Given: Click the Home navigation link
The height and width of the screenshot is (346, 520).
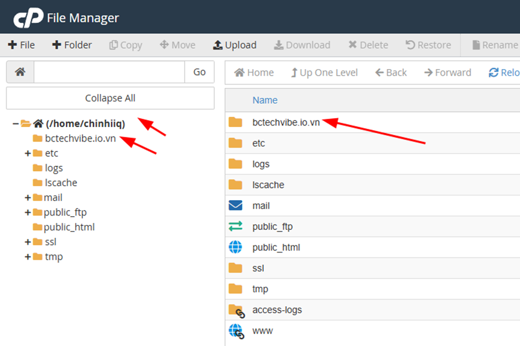Looking at the screenshot, I should coord(253,72).
